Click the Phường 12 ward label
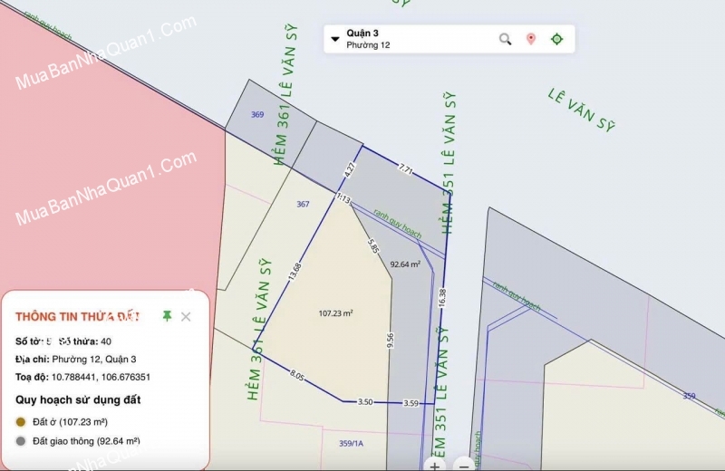 [x=368, y=44]
